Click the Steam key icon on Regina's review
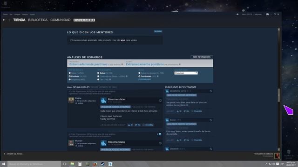This screenshot has width=298, height=167. 160,101
